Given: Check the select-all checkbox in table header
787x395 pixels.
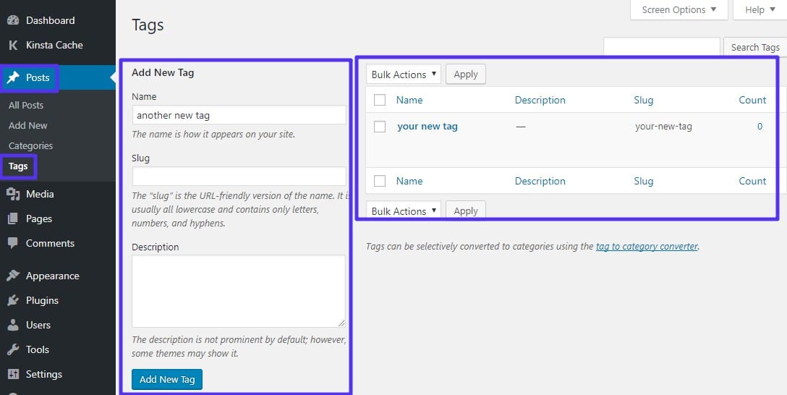Looking at the screenshot, I should (380, 101).
